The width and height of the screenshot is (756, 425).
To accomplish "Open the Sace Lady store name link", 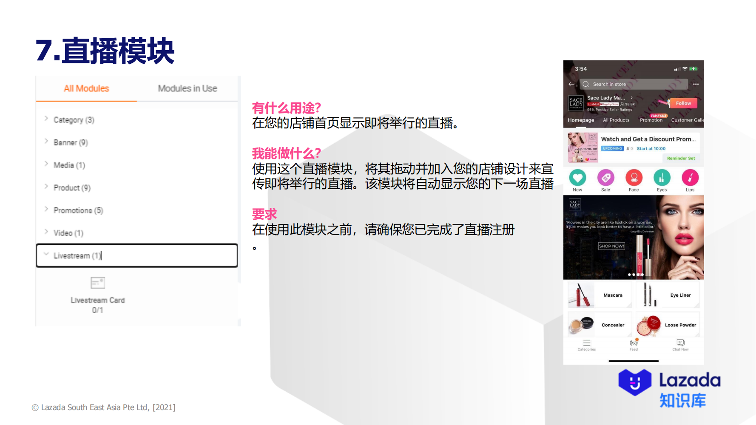I will (610, 98).
